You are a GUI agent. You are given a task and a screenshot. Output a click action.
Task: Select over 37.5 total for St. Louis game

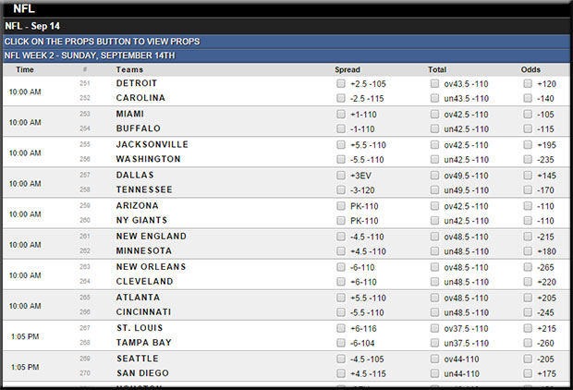434,329
